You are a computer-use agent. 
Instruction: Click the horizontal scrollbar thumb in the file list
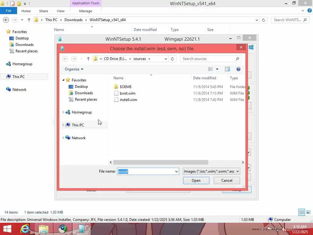click(x=161, y=162)
